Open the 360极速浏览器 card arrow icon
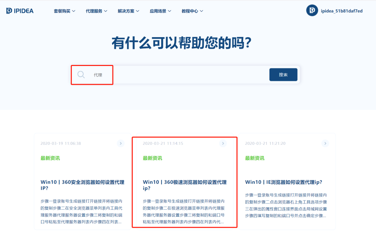Screen dimensions: 376x232 tap(223, 143)
